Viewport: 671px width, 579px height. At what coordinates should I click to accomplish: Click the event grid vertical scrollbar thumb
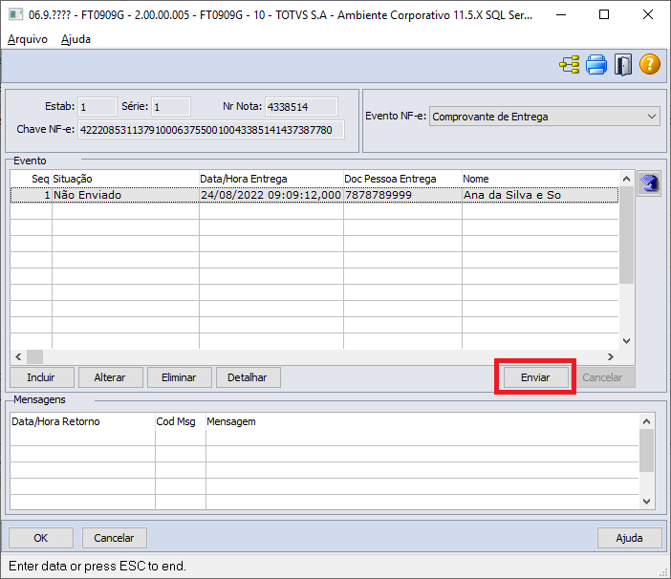[x=626, y=235]
